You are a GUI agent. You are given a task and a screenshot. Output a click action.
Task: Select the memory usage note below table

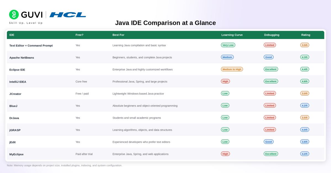click(x=65, y=165)
